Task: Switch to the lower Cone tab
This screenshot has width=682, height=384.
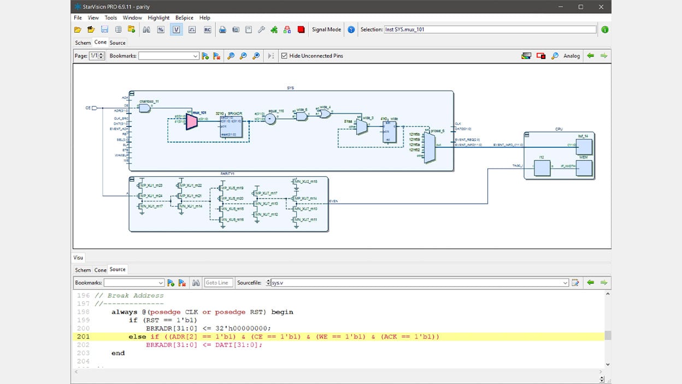Action: tap(101, 270)
